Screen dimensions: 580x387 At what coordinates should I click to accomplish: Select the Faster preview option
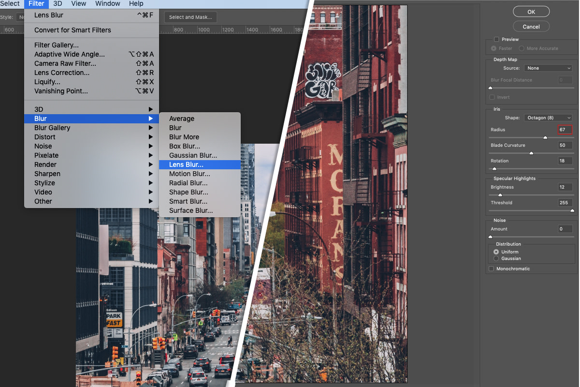[493, 48]
